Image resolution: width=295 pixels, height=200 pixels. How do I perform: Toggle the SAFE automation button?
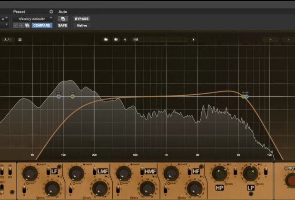coord(62,25)
